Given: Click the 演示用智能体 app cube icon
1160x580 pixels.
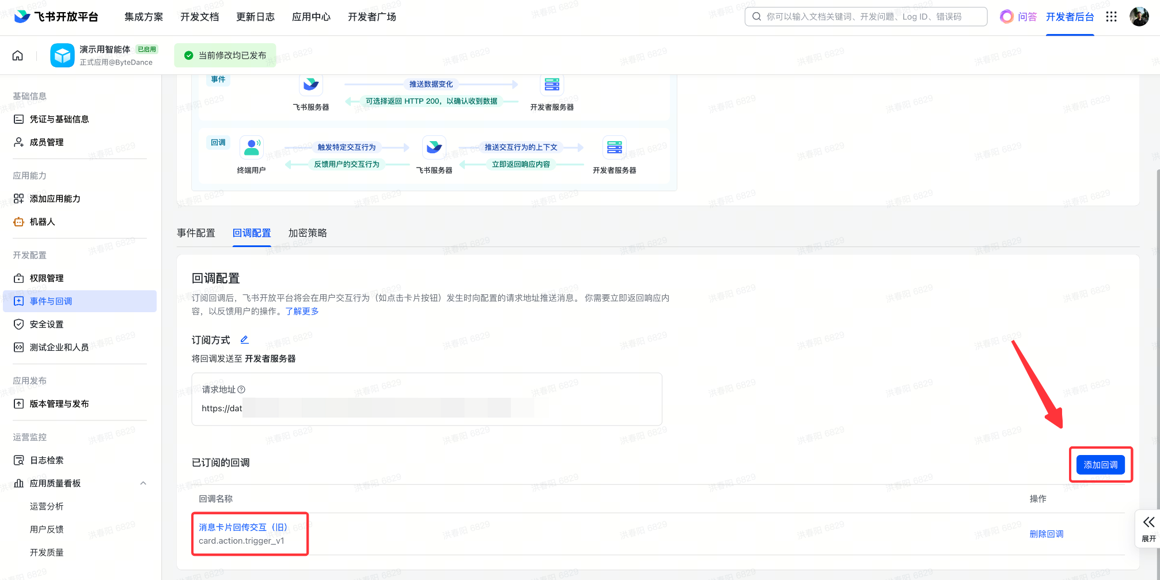Looking at the screenshot, I should (x=62, y=55).
